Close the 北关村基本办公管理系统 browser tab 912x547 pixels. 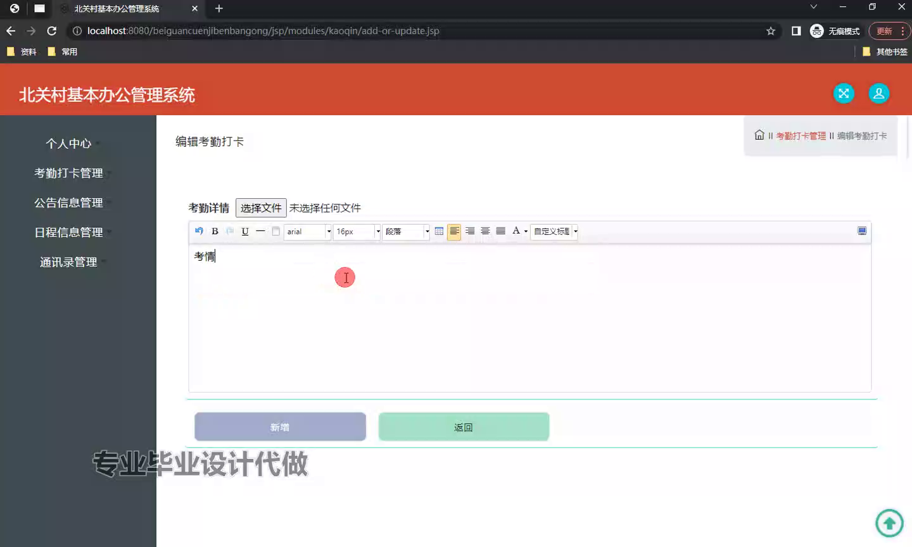(194, 9)
